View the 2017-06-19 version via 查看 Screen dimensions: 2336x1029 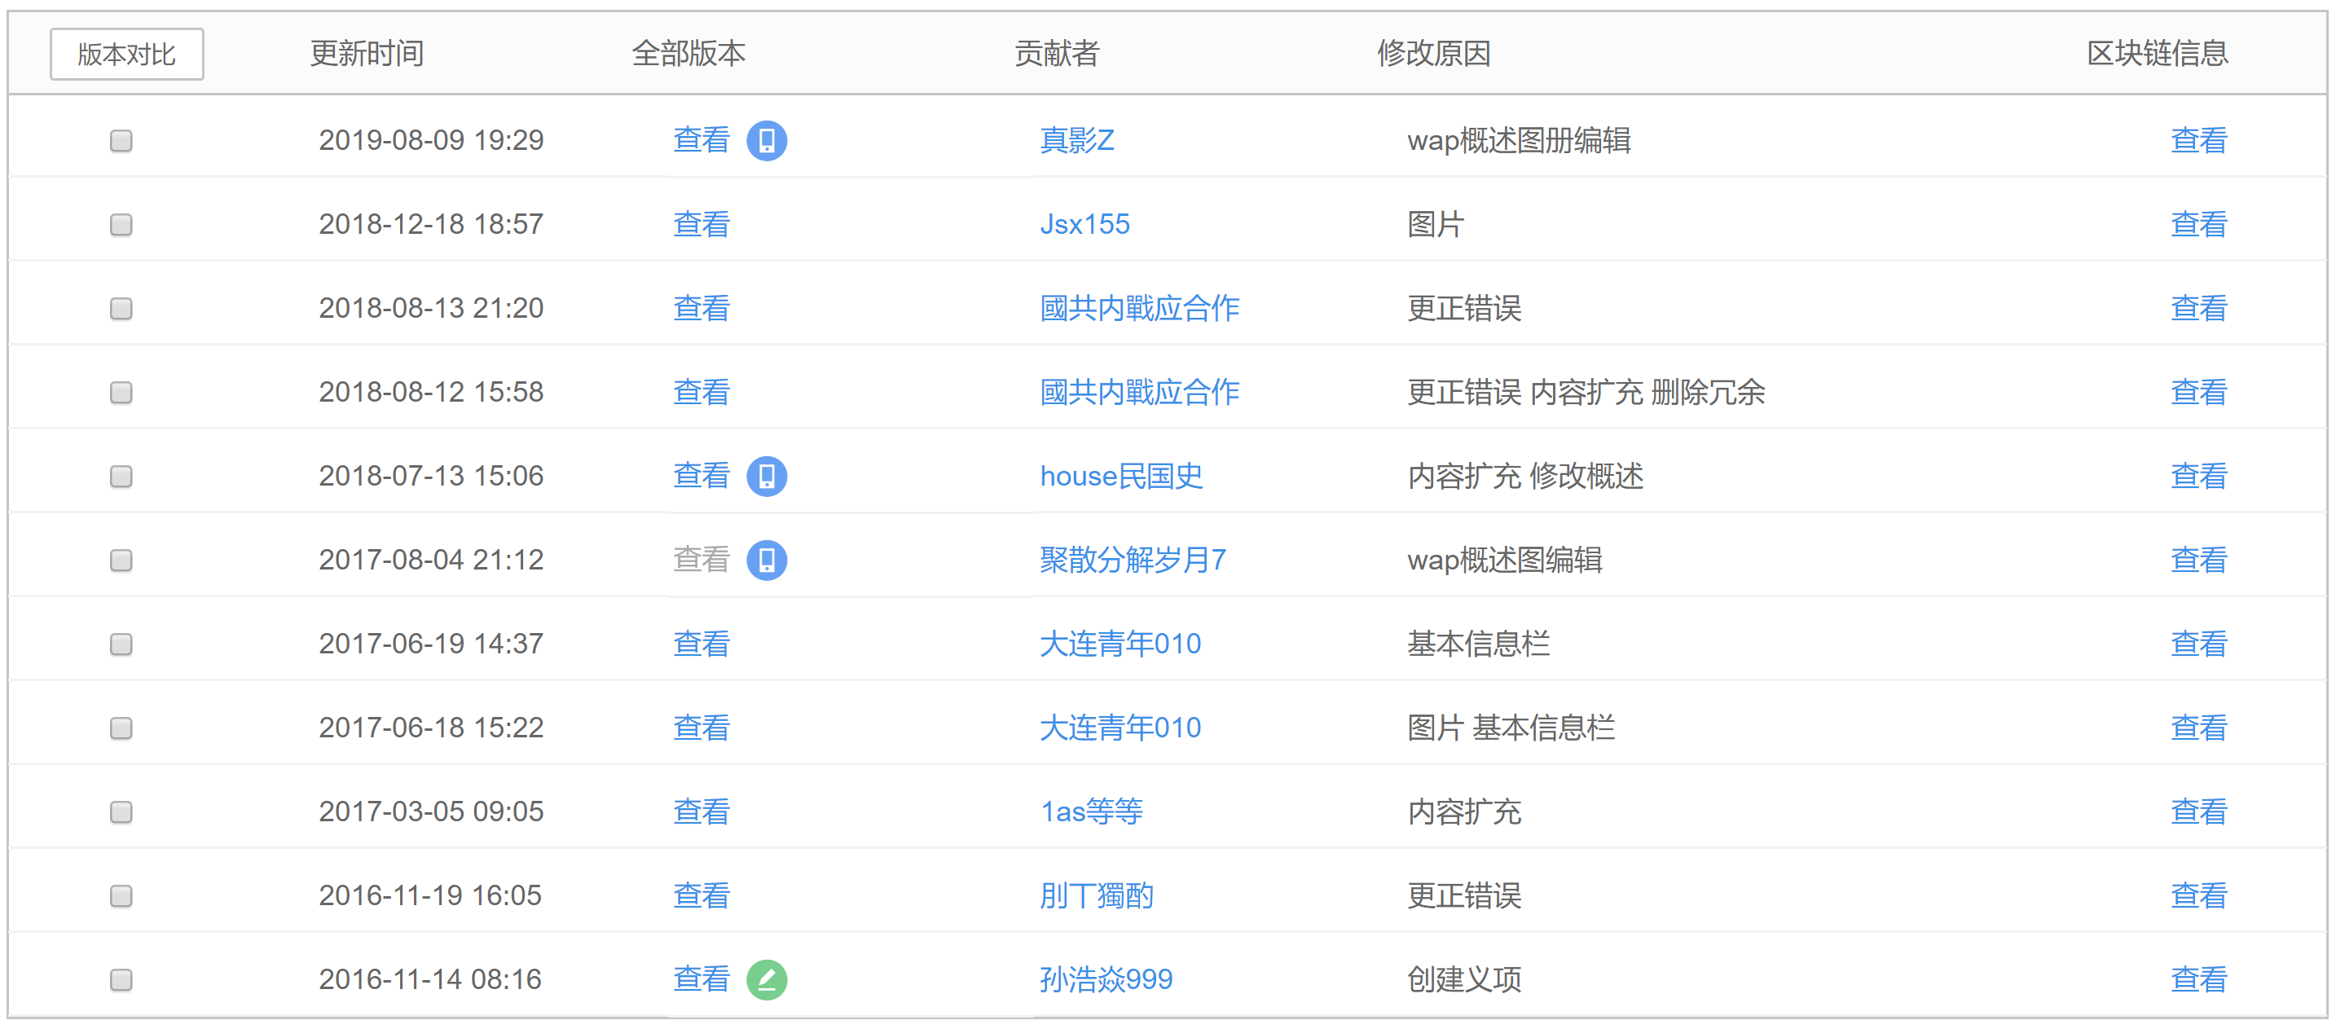[x=701, y=644]
